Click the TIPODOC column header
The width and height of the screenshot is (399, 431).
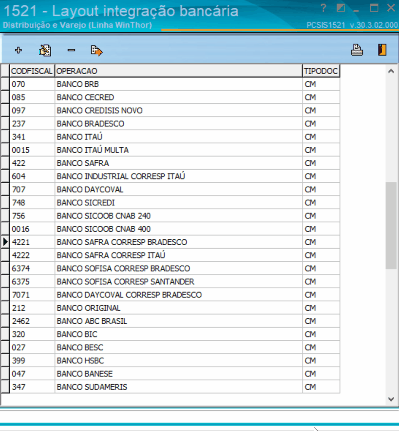click(321, 71)
